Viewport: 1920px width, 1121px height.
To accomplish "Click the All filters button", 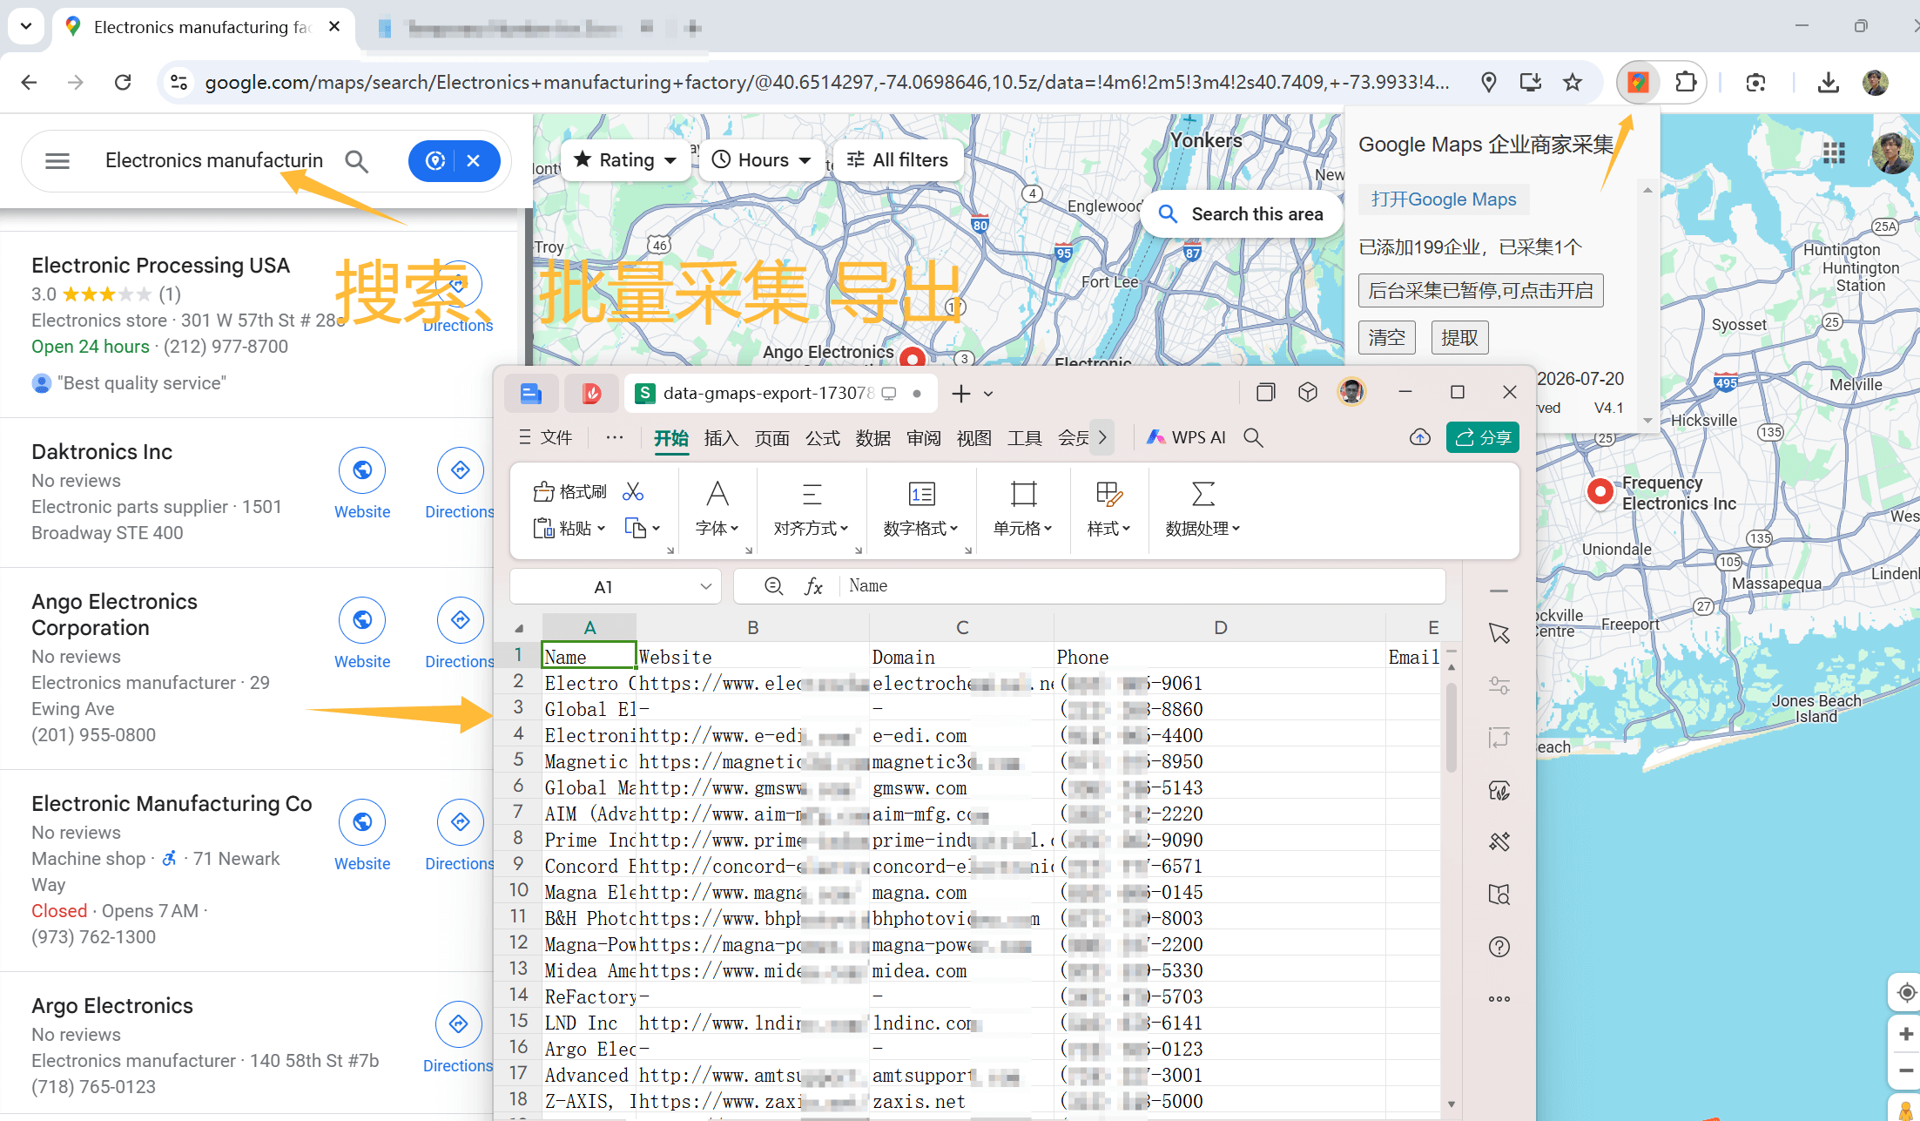I will tap(899, 160).
